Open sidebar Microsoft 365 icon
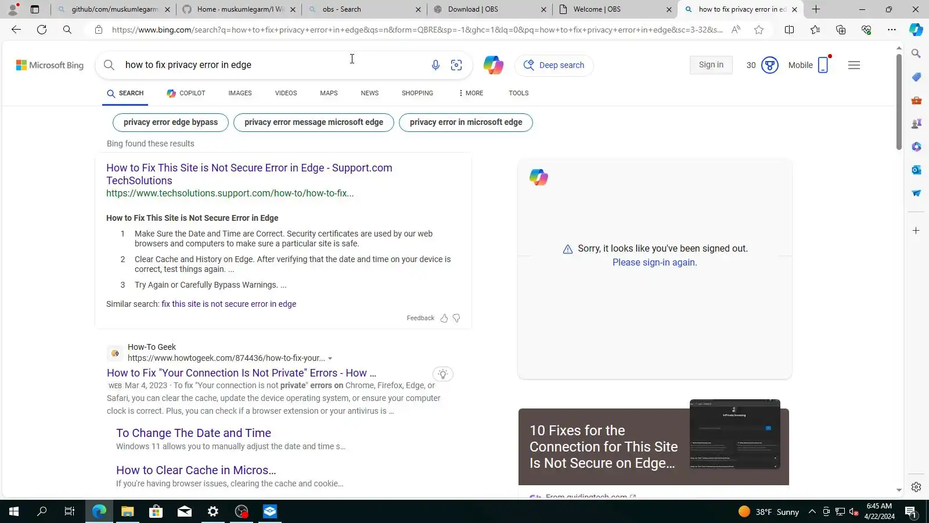Image resolution: width=929 pixels, height=523 pixels. tap(916, 146)
